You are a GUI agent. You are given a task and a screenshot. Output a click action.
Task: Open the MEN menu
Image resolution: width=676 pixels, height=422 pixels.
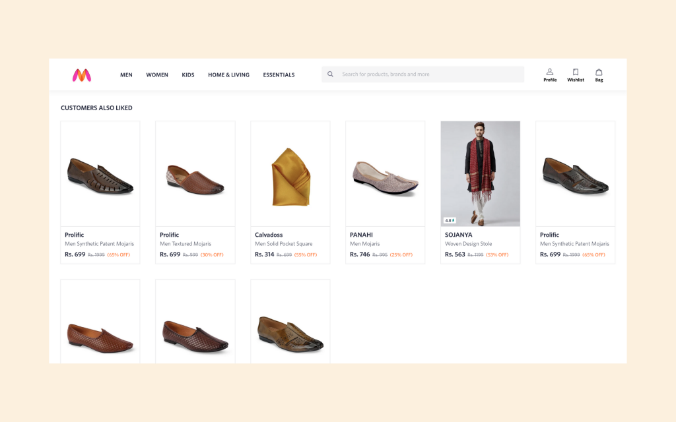pyautogui.click(x=126, y=75)
